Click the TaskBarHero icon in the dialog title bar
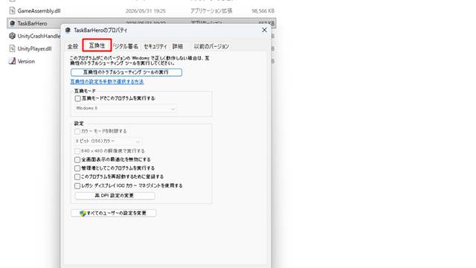Image resolution: width=476 pixels, height=268 pixels. tap(68, 30)
